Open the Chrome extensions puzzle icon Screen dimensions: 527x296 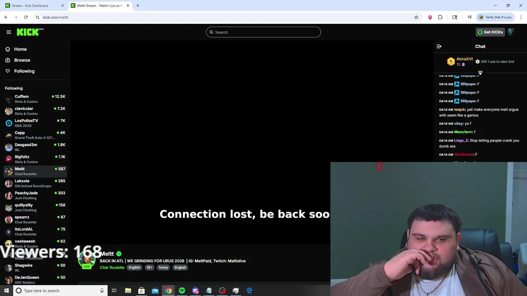[x=440, y=17]
